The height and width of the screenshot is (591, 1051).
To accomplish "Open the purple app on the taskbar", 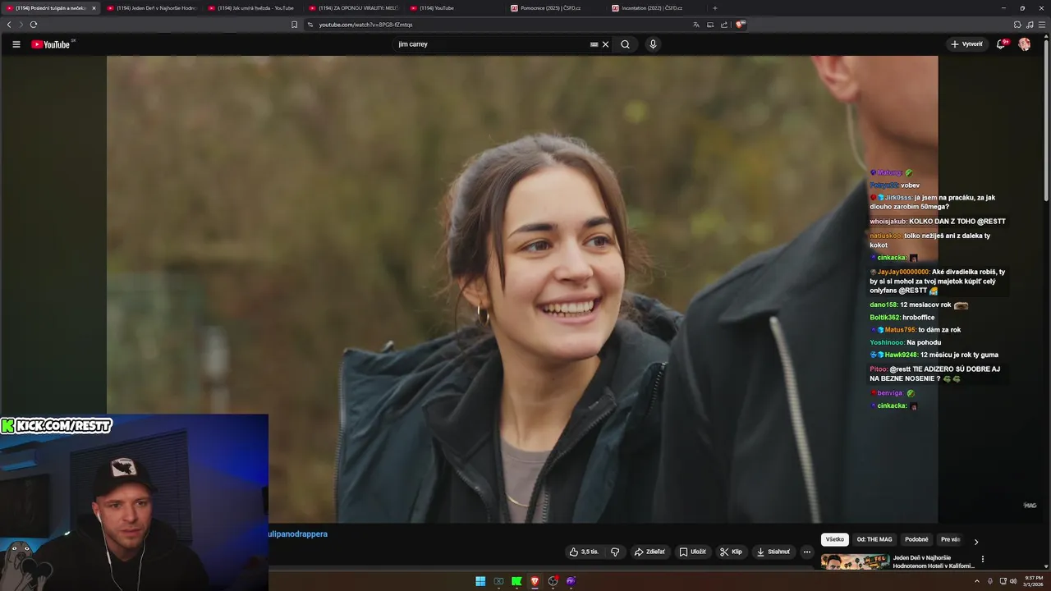I will click(571, 581).
